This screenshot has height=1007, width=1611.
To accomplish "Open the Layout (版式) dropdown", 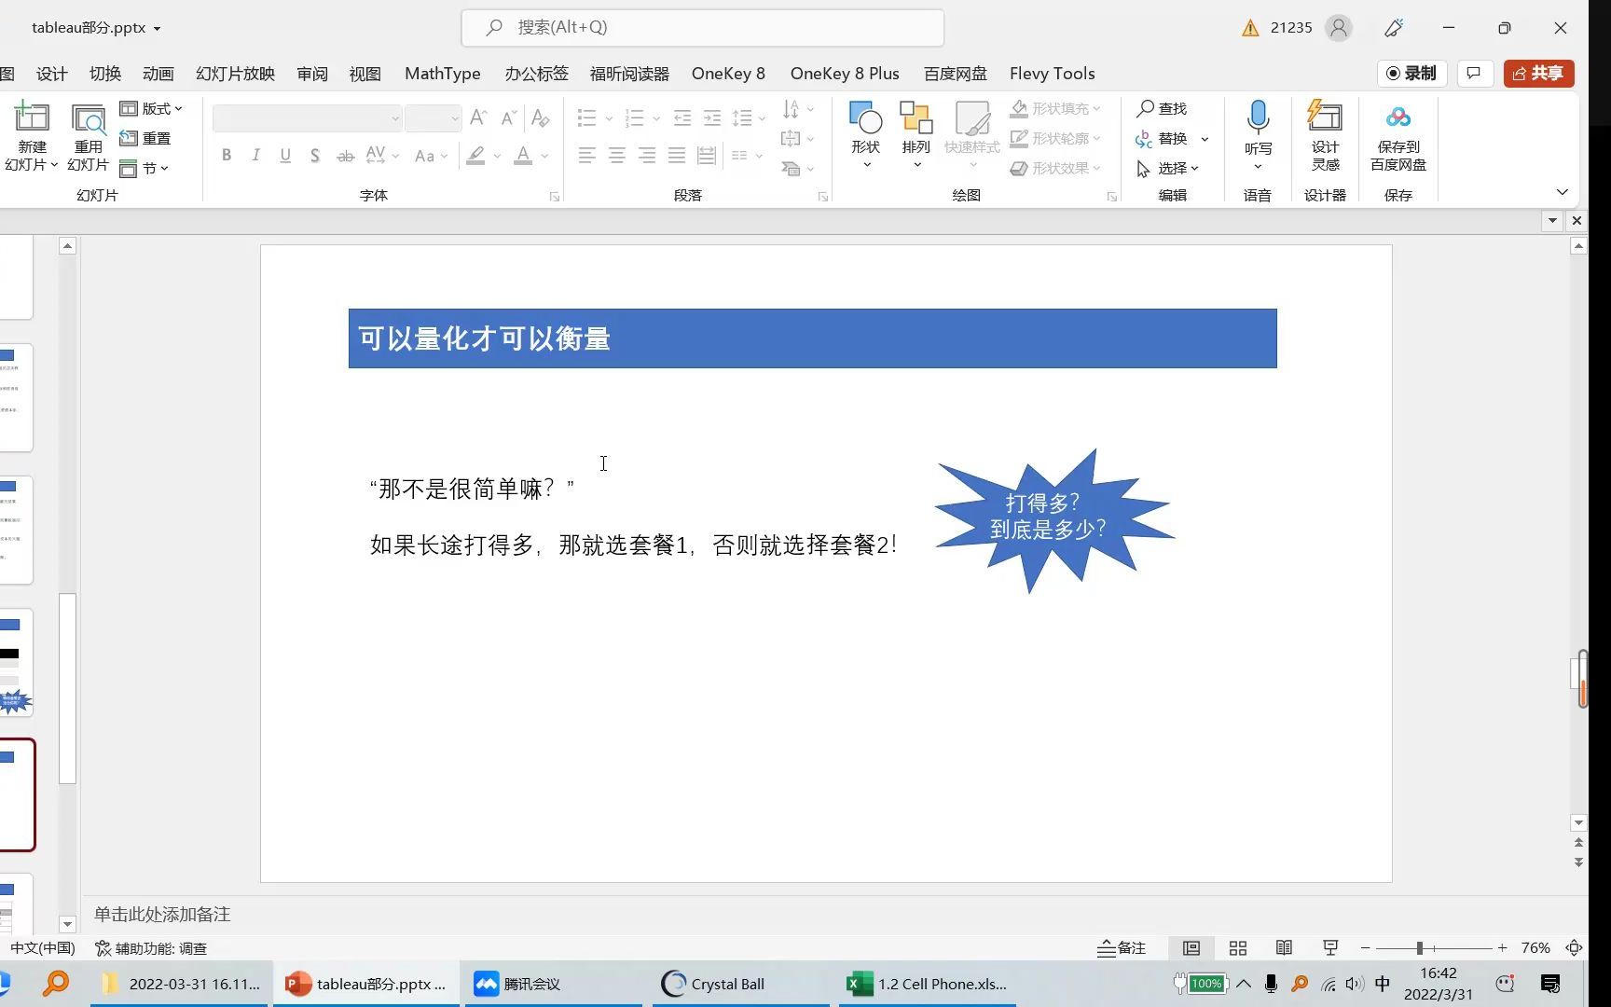I will [151, 109].
